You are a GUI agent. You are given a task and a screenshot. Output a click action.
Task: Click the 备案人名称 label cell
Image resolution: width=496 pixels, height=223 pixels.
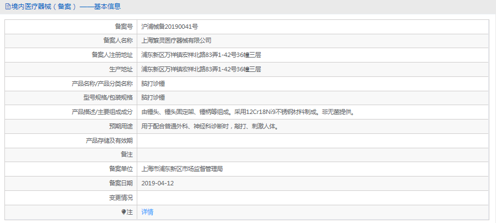tap(71, 40)
